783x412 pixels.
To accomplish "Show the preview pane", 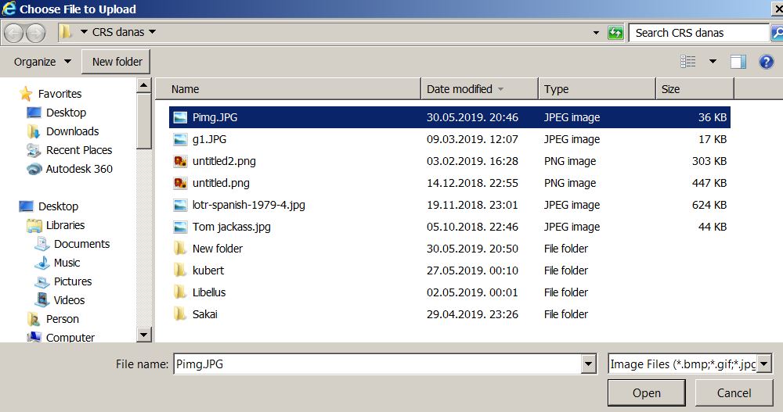I will tap(738, 61).
